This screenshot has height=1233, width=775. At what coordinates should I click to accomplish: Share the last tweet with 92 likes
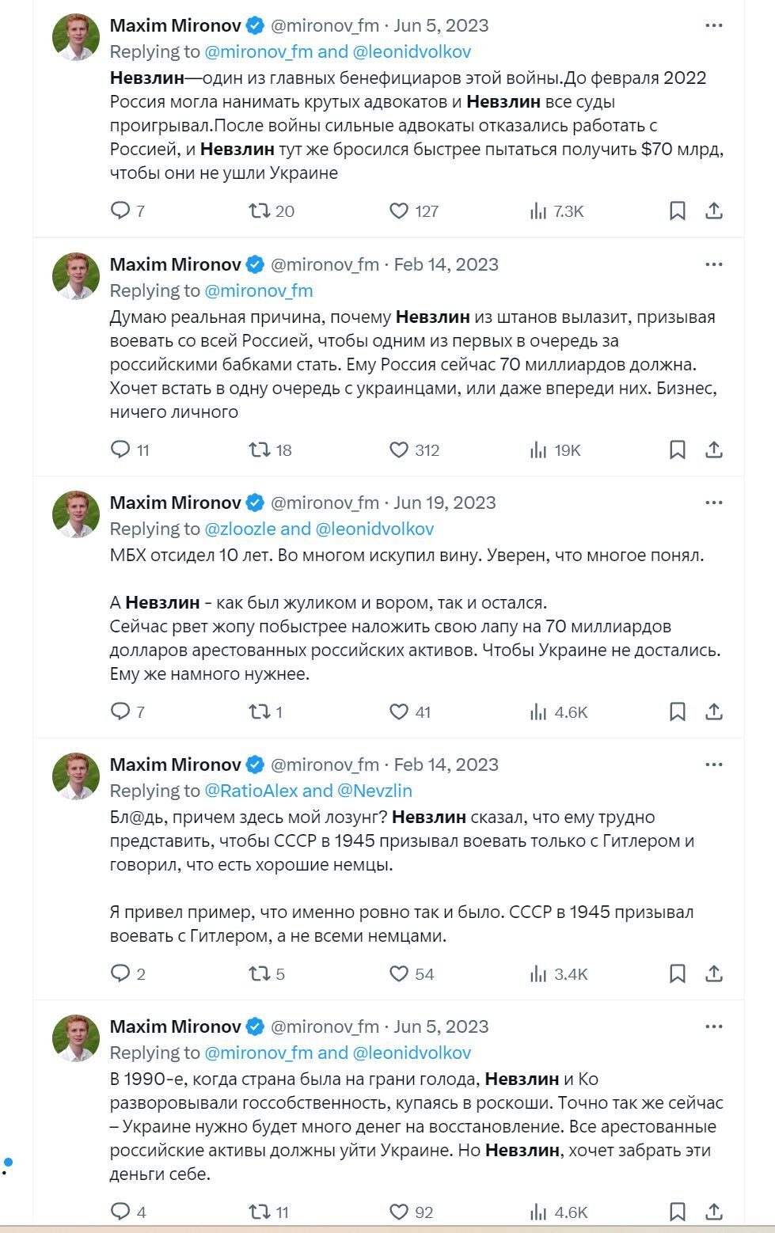(714, 1212)
